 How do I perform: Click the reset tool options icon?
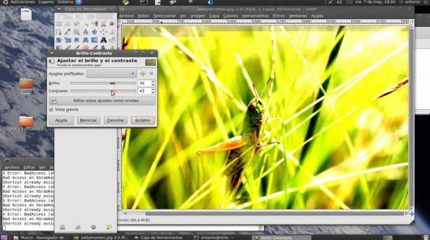pyautogui.click(x=109, y=227)
